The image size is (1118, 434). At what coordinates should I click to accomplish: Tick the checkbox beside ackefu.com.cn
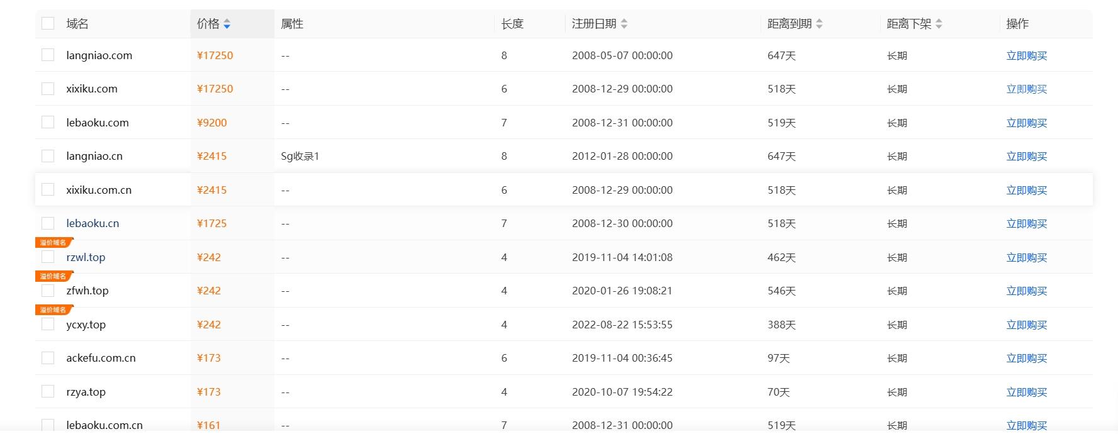click(x=48, y=357)
